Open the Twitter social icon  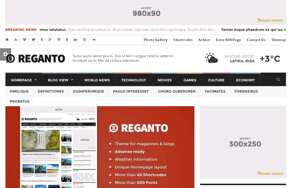click(33, 40)
